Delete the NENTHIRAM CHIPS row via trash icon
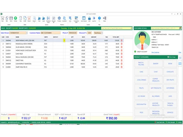This screenshot has width=183, height=137. [122, 41]
